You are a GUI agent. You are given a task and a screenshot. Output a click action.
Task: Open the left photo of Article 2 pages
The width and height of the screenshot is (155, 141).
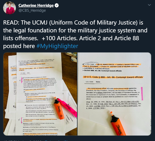(x=40, y=94)
